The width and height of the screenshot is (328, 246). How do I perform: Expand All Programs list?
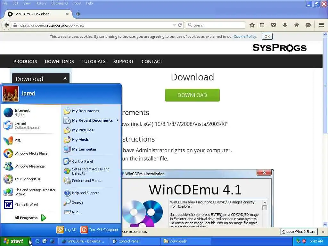tap(30, 218)
